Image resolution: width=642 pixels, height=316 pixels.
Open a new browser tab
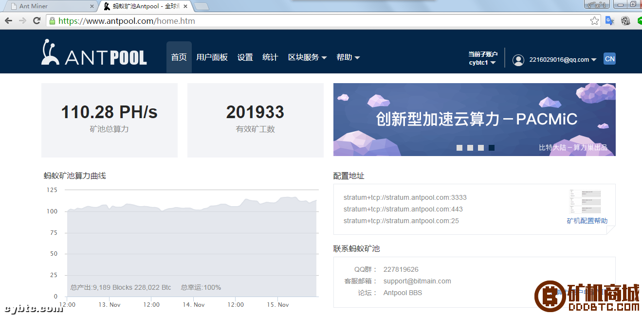tap(202, 6)
